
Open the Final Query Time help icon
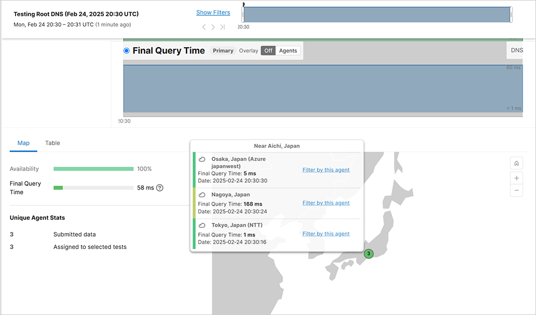[160, 188]
